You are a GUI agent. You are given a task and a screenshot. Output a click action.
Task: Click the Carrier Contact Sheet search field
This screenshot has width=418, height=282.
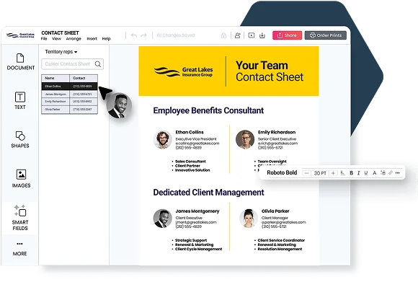pos(73,64)
